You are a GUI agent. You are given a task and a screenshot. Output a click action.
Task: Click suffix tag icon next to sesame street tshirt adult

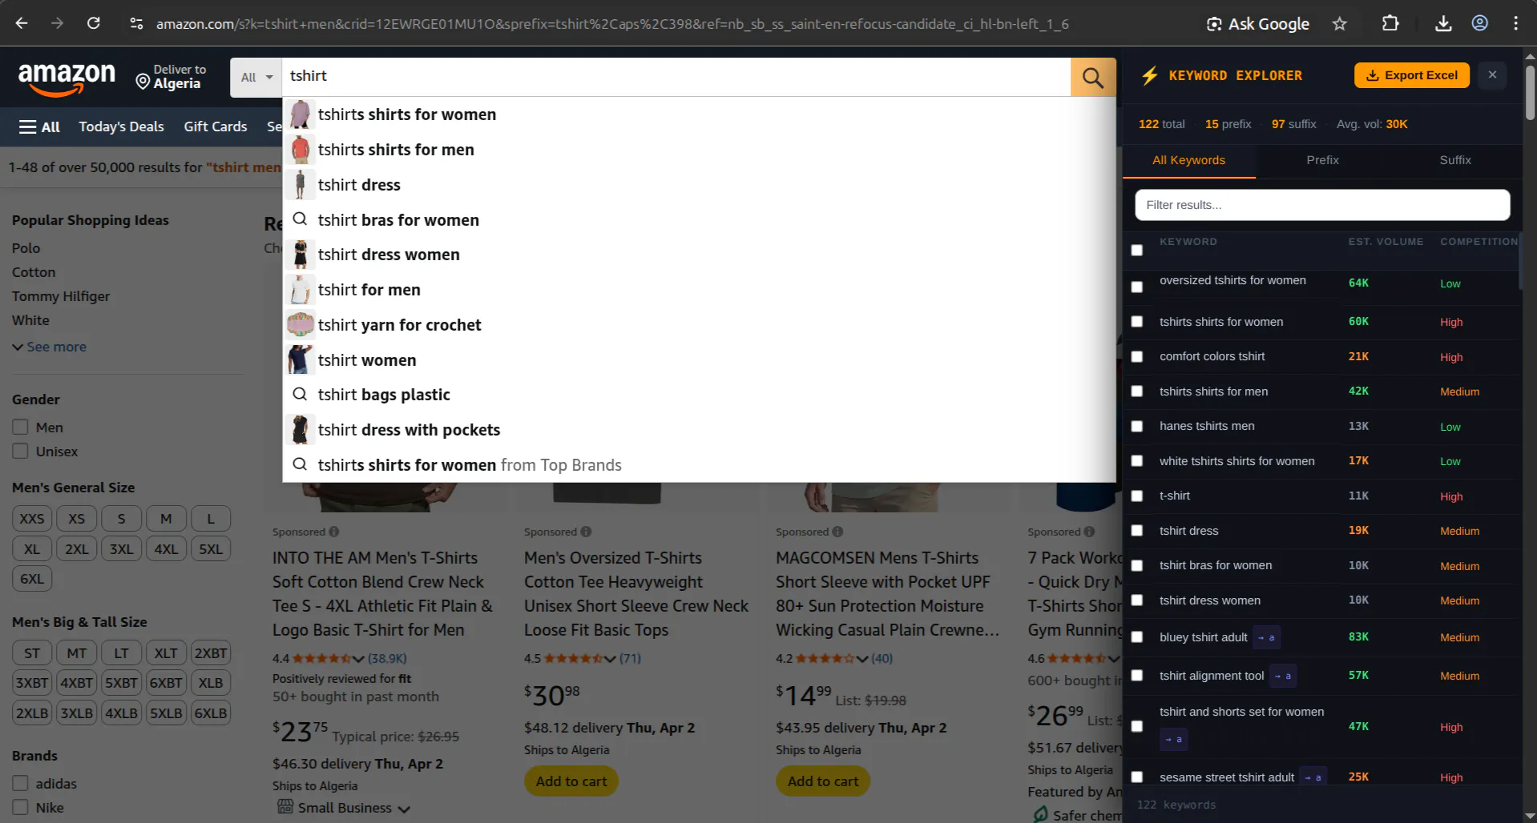click(x=1313, y=777)
